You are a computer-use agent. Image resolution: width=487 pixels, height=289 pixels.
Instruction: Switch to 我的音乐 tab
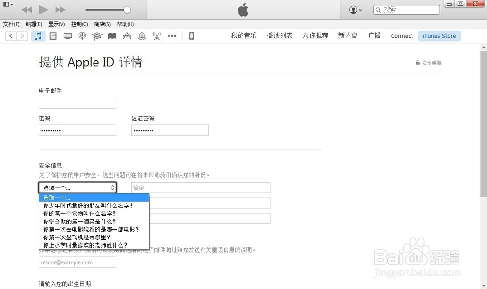coord(243,35)
